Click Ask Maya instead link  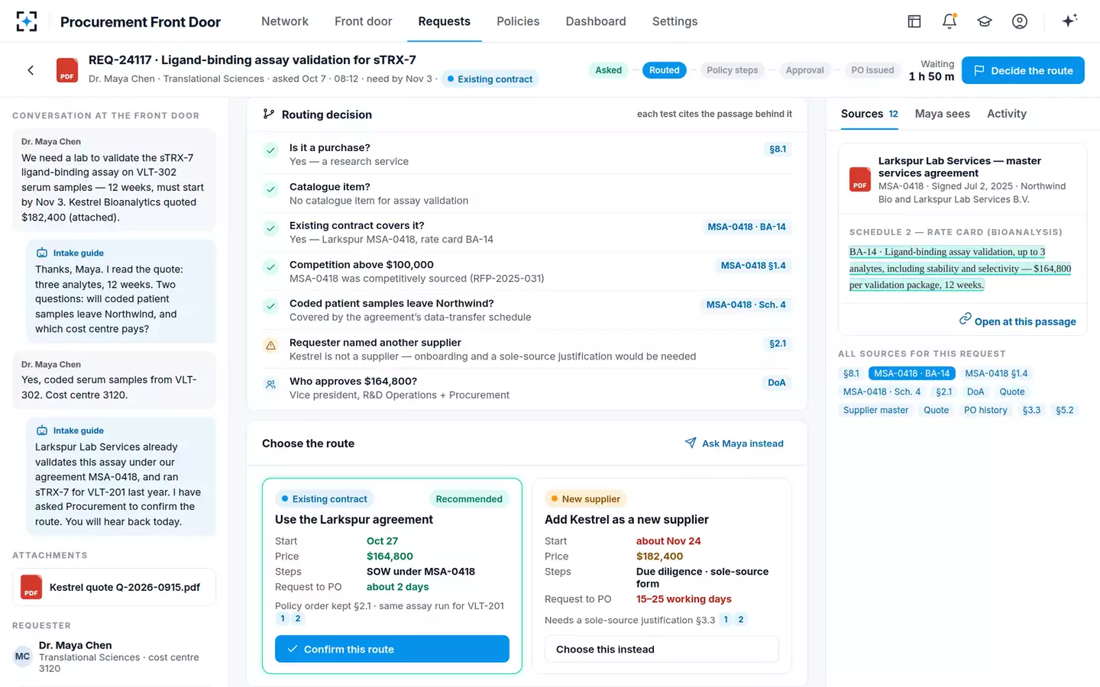tap(734, 443)
